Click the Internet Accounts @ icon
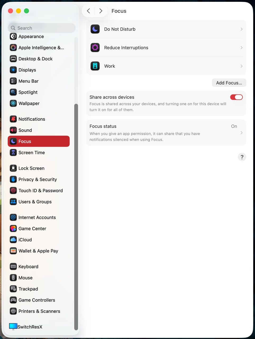 pyautogui.click(x=13, y=217)
